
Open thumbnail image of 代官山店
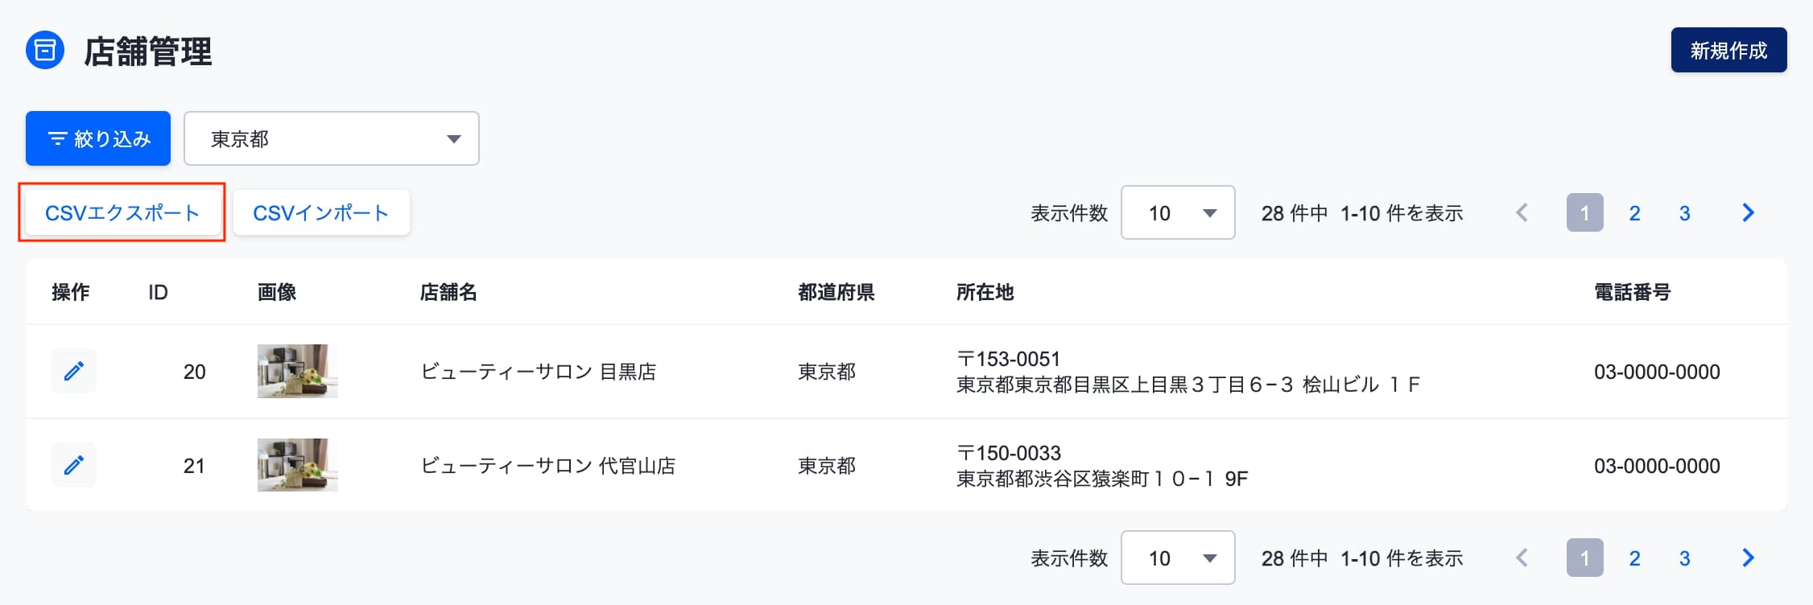point(298,465)
